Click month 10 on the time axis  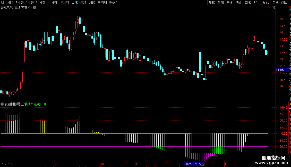102,164
